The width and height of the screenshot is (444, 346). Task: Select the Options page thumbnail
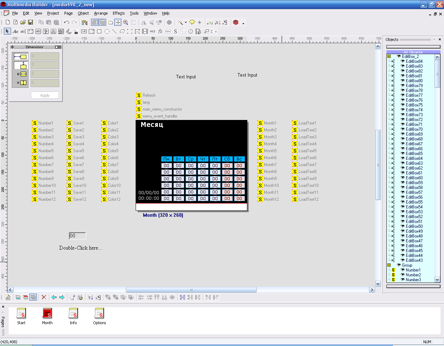pos(100,316)
